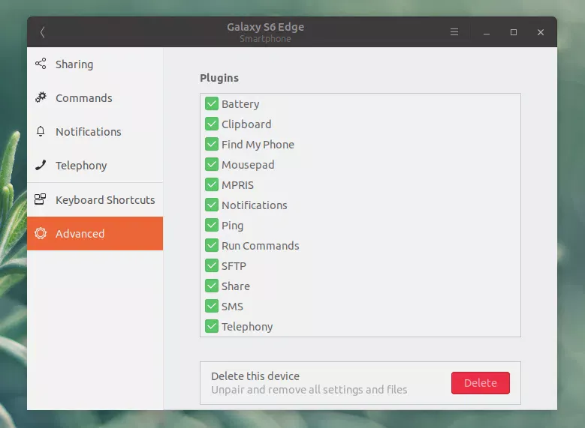Uncheck the Telephony plugin checkbox

(x=212, y=326)
